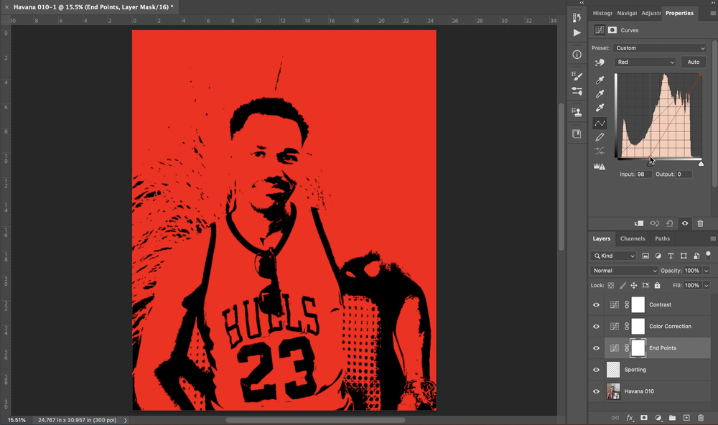Open the Preset dropdown showing Custom
The width and height of the screenshot is (718, 425).
click(x=659, y=48)
